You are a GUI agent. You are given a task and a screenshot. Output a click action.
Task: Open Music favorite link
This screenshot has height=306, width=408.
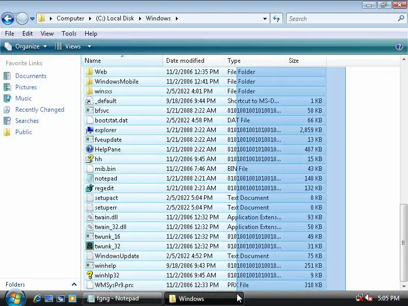(23, 98)
